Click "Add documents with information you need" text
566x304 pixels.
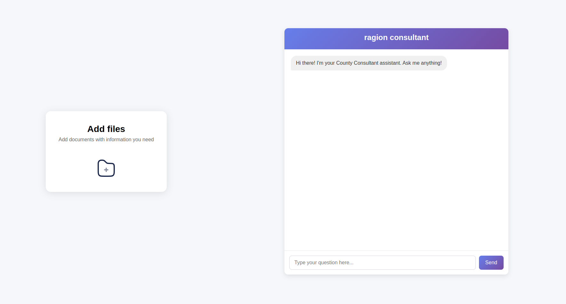106,140
